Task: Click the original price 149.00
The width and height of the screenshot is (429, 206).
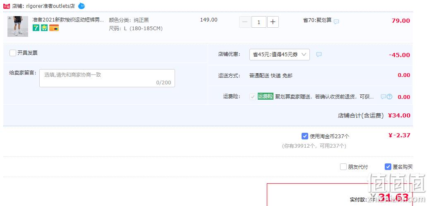Action: pyautogui.click(x=209, y=20)
